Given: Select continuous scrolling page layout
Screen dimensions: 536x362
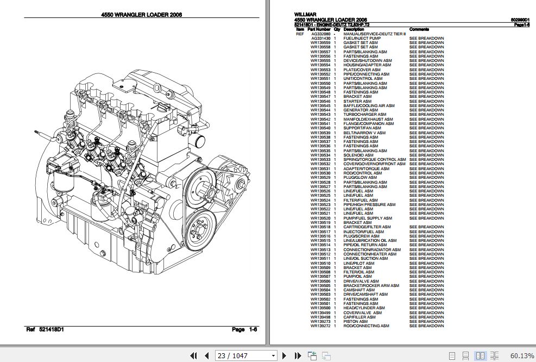Looking at the screenshot, I should [465, 355].
